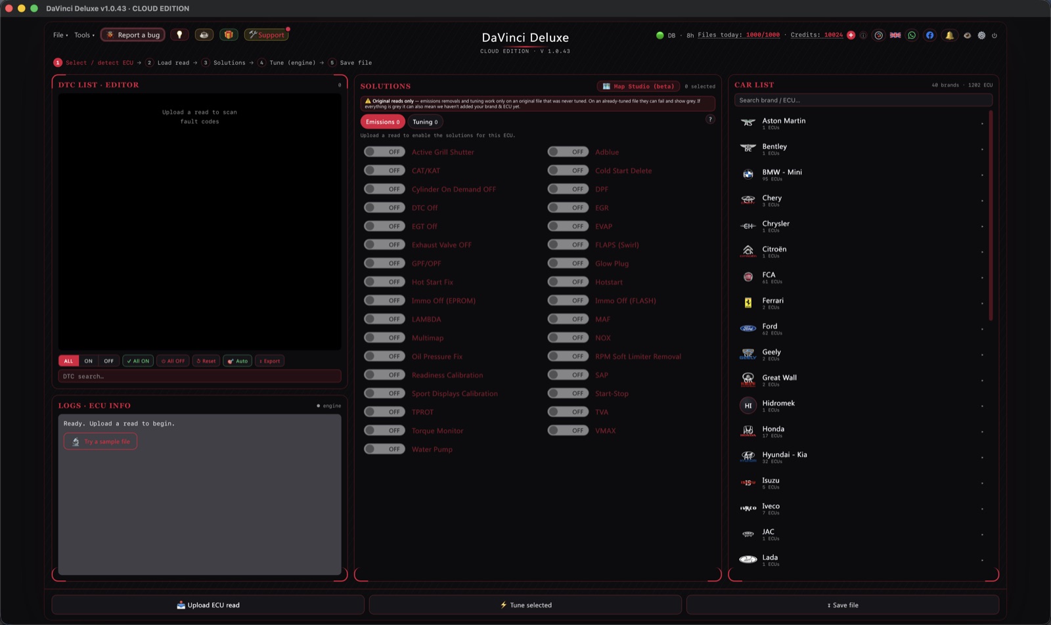Enable the Adblue switch

(x=568, y=152)
